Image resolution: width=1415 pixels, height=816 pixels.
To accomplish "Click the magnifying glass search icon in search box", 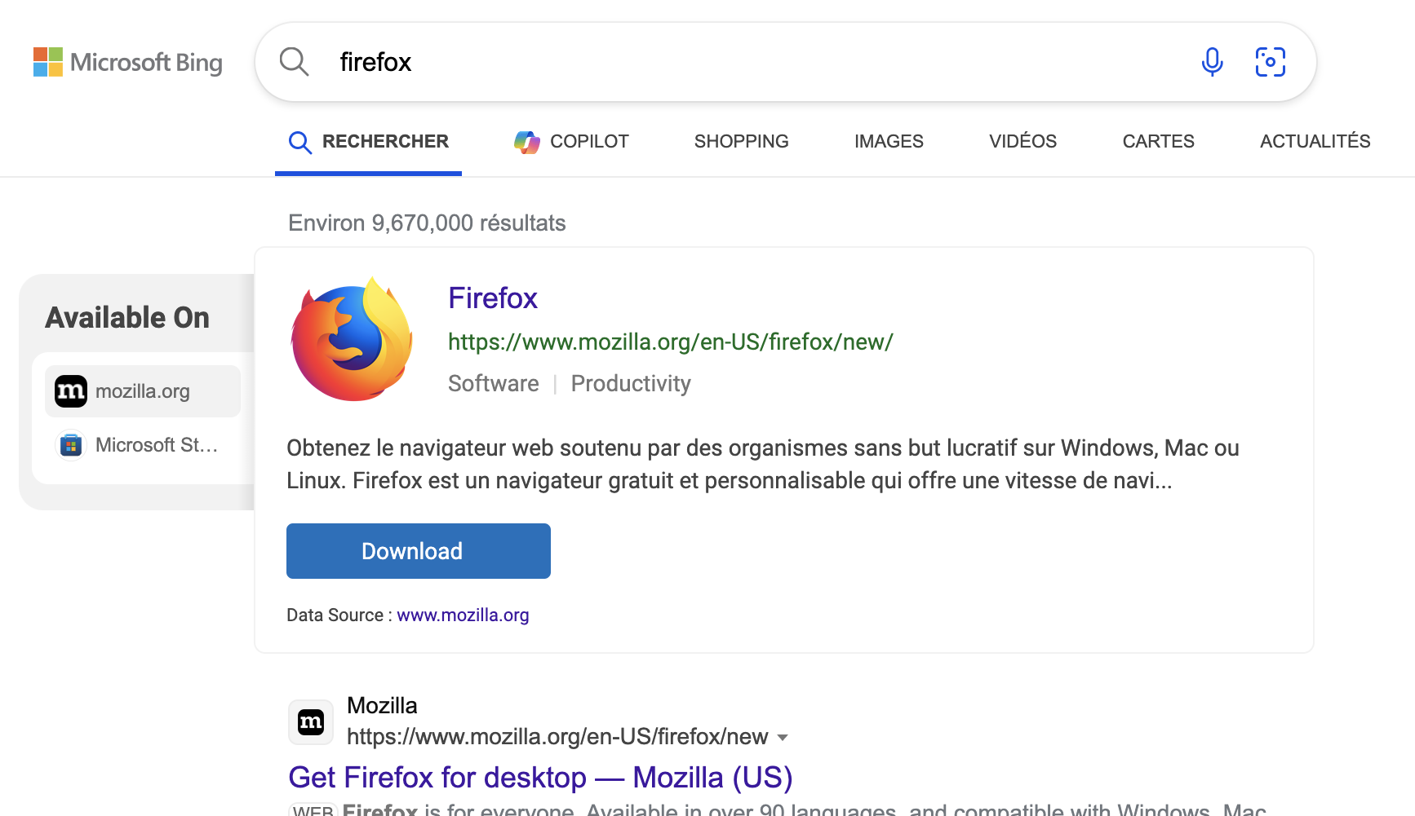I will pos(294,62).
